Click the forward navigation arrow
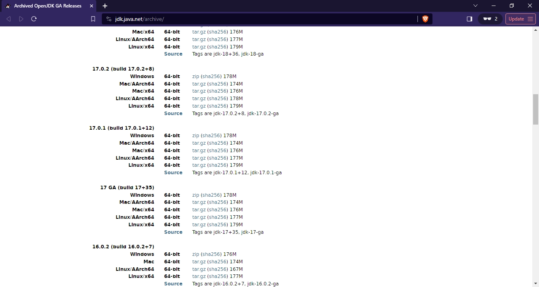 point(21,19)
